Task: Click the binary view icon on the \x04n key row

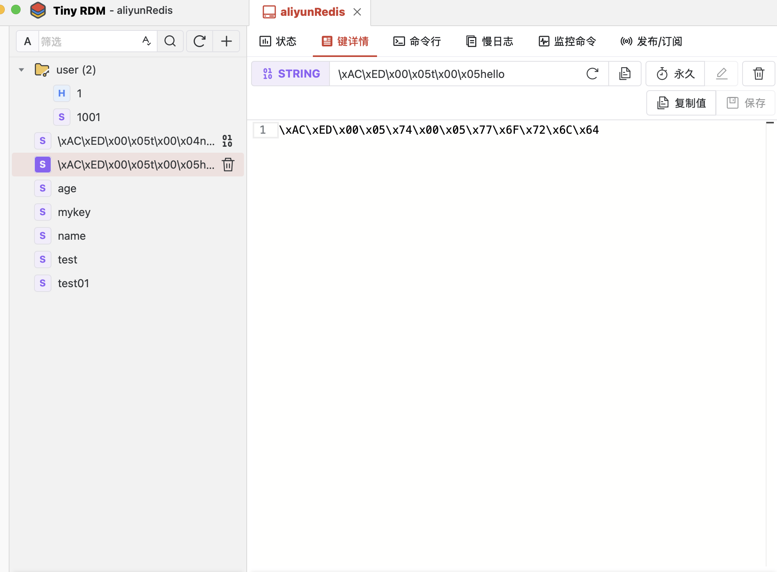Action: tap(227, 141)
